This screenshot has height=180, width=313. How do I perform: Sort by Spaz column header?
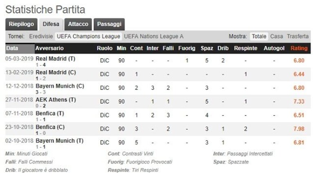pyautogui.click(x=207, y=48)
